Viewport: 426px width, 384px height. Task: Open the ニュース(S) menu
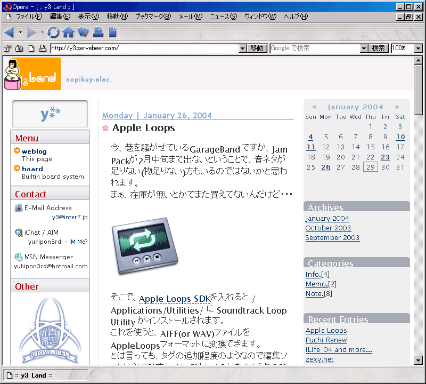point(223,17)
